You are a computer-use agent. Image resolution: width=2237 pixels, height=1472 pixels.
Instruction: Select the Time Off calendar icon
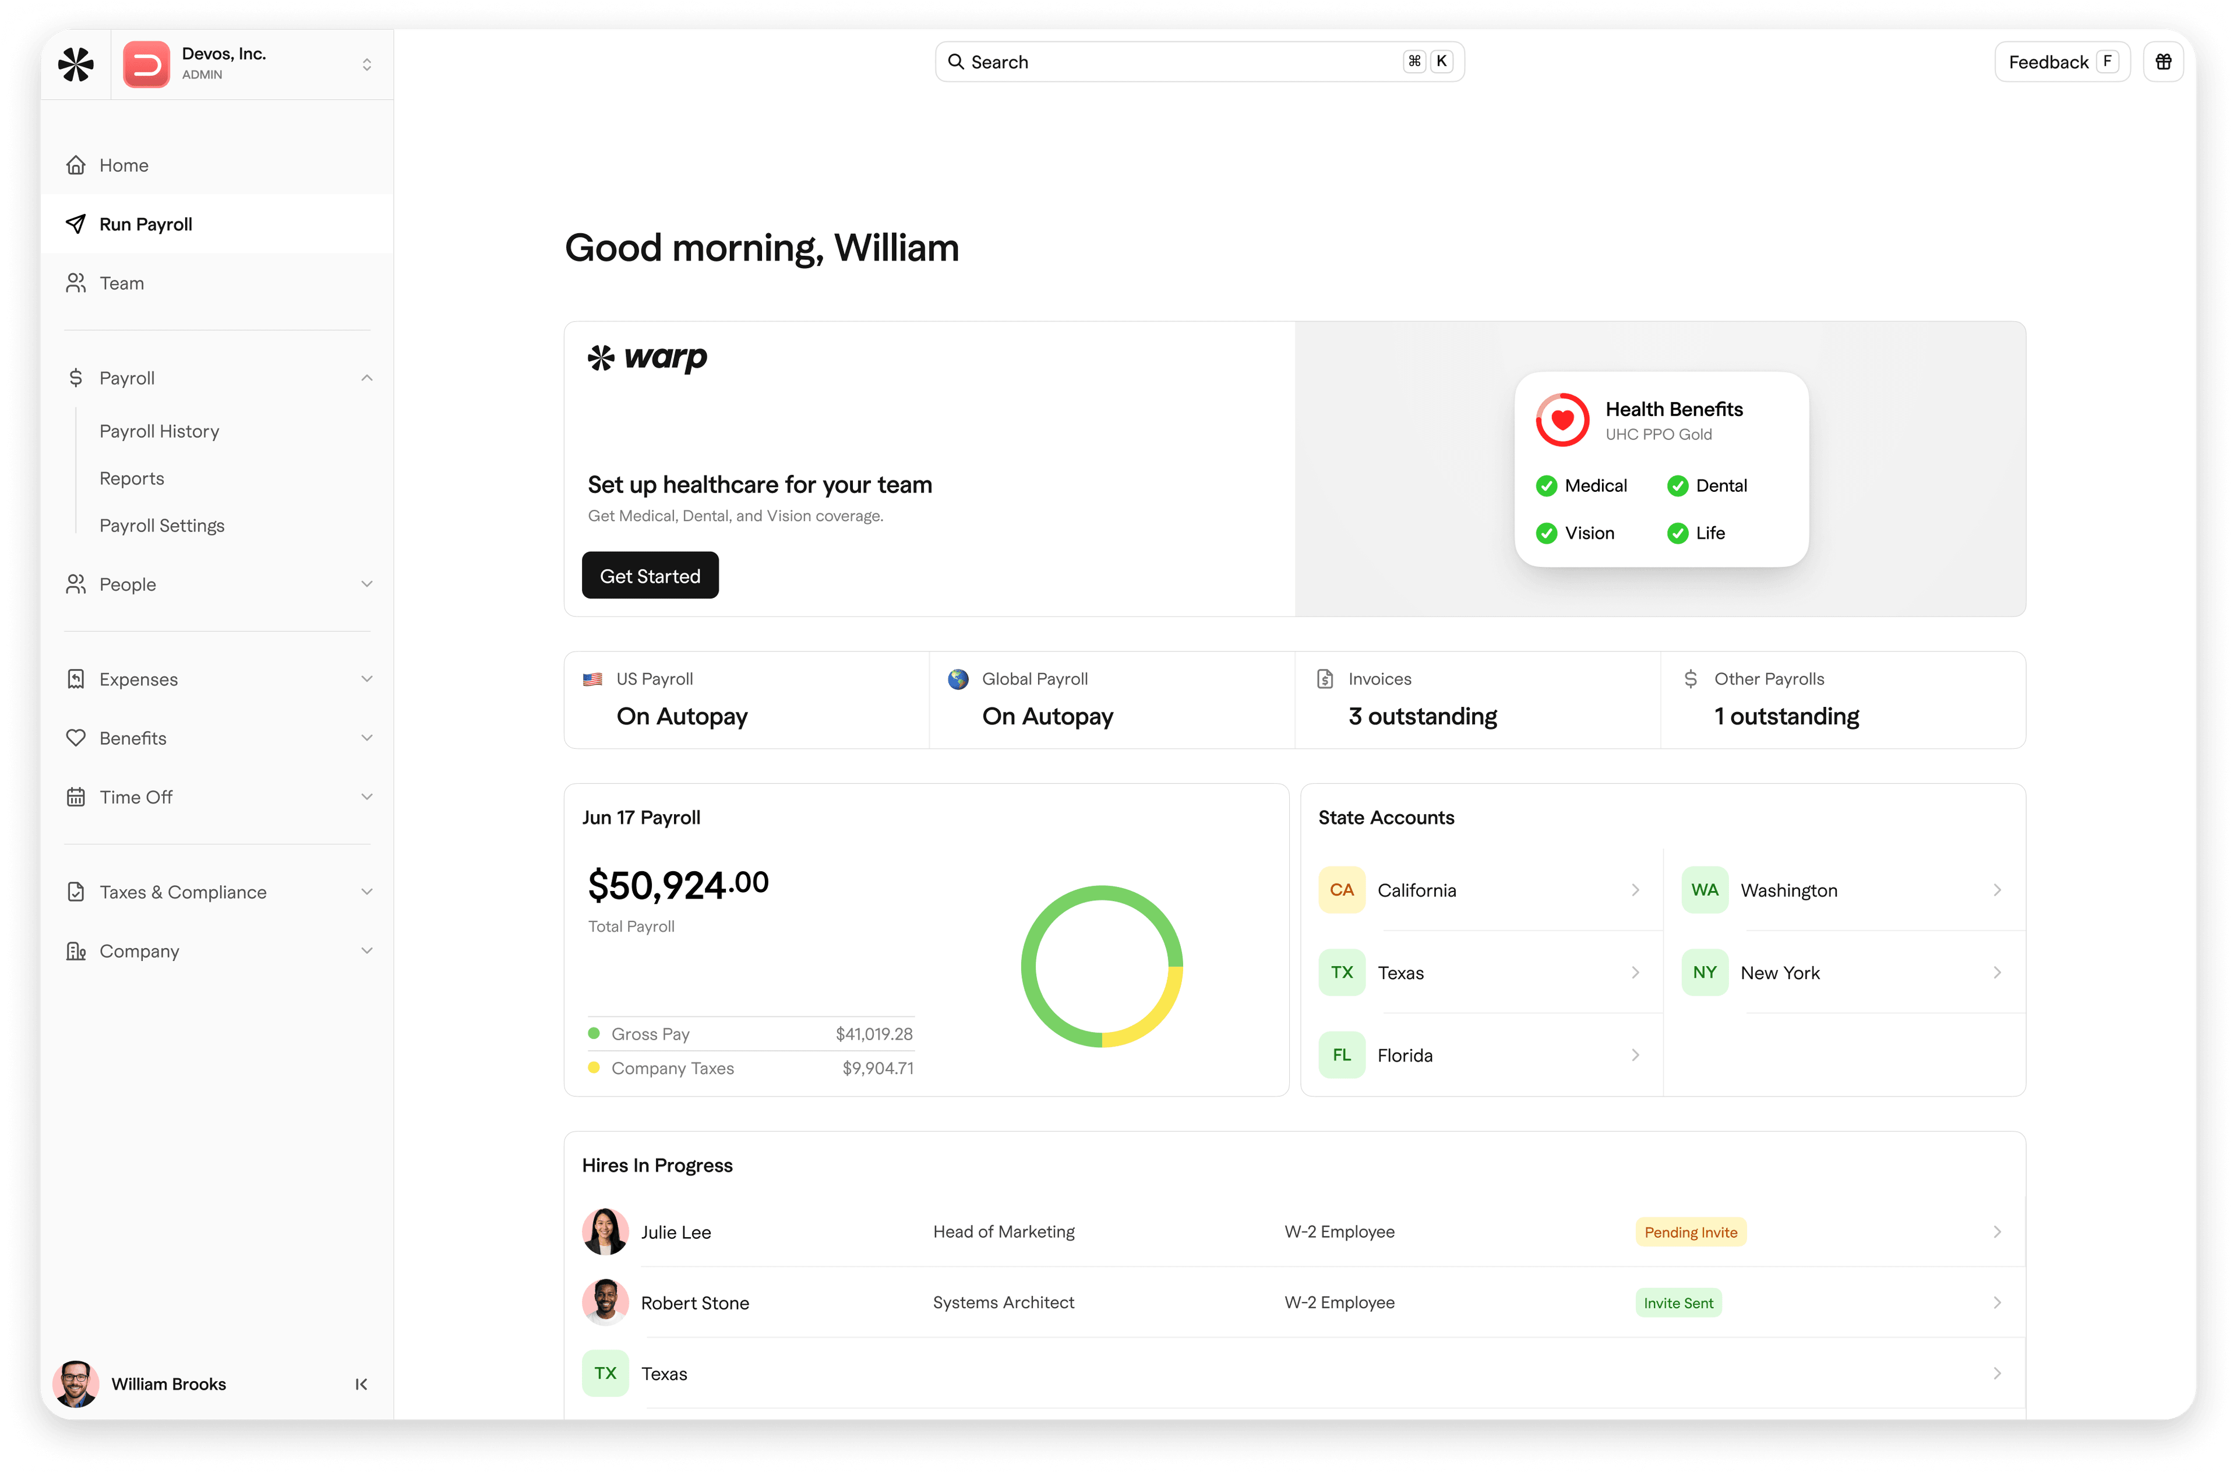[x=76, y=796]
